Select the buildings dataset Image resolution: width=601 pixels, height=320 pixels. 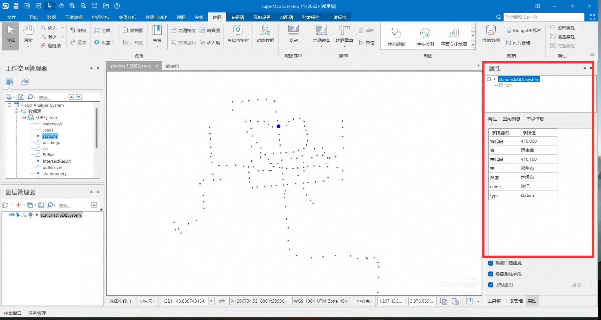[x=51, y=142]
